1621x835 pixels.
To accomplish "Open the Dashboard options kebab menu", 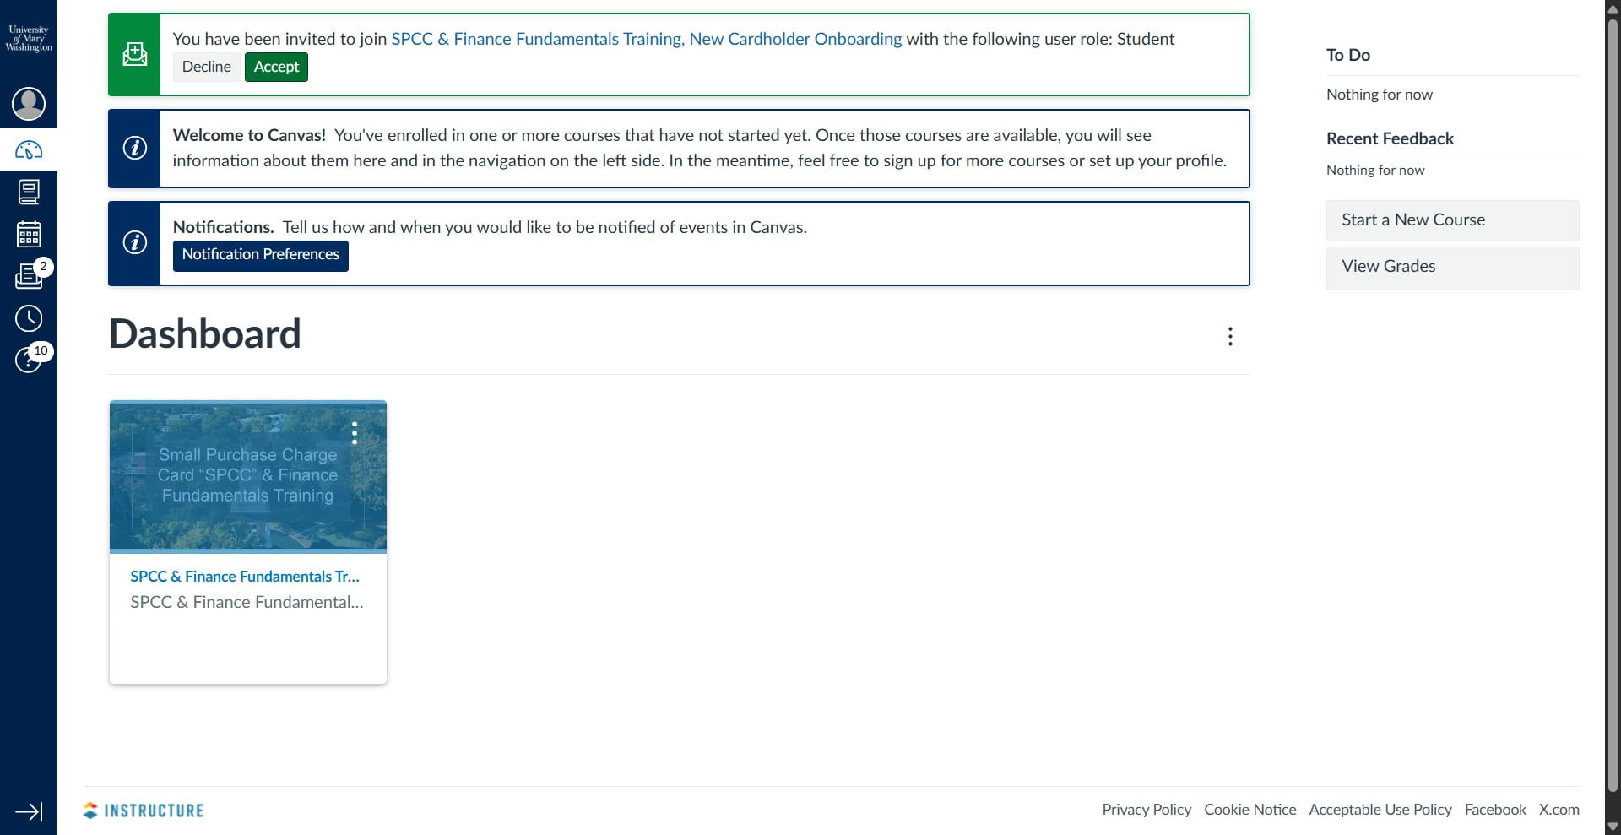I will [x=1230, y=336].
